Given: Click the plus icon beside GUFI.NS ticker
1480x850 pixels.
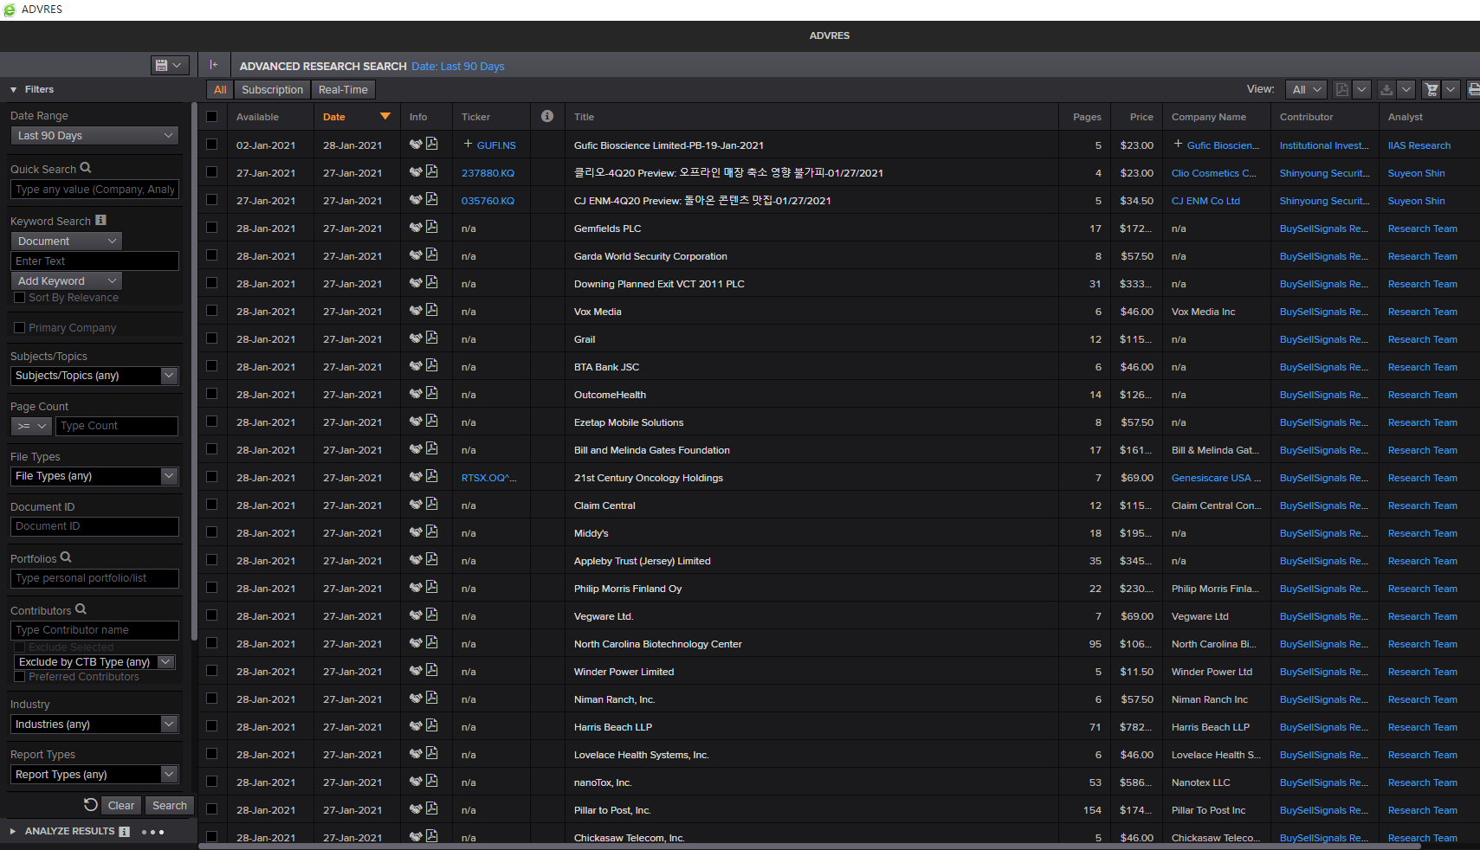Looking at the screenshot, I should (x=469, y=145).
